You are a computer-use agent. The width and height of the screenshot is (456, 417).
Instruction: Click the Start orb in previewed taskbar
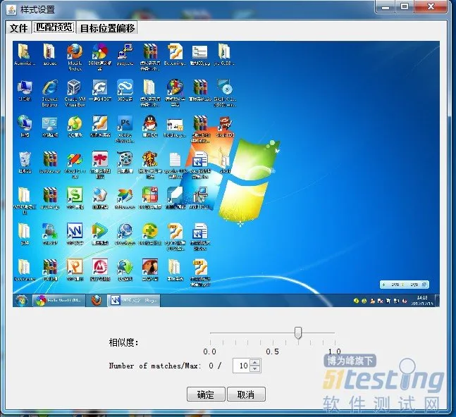[x=21, y=301]
